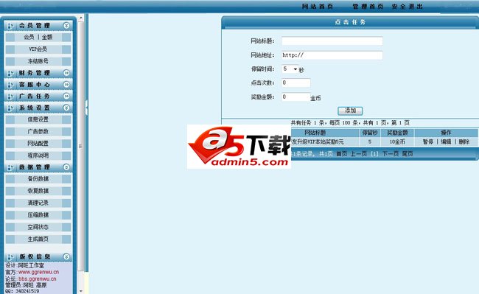Focus the 奖励金额 input field
This screenshot has width=479, height=294.
click(x=296, y=97)
